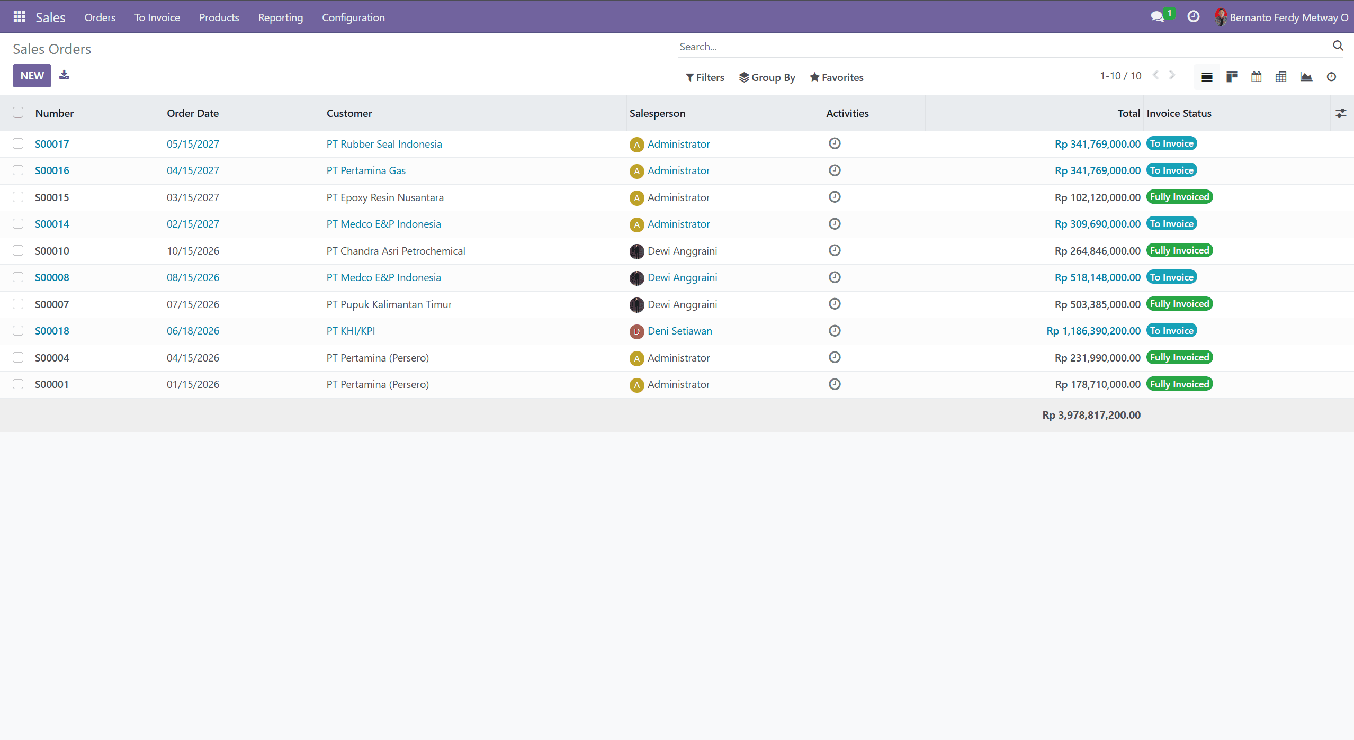Image resolution: width=1354 pixels, height=740 pixels.
Task: Click the To Invoice badge for S00014
Action: (1172, 223)
